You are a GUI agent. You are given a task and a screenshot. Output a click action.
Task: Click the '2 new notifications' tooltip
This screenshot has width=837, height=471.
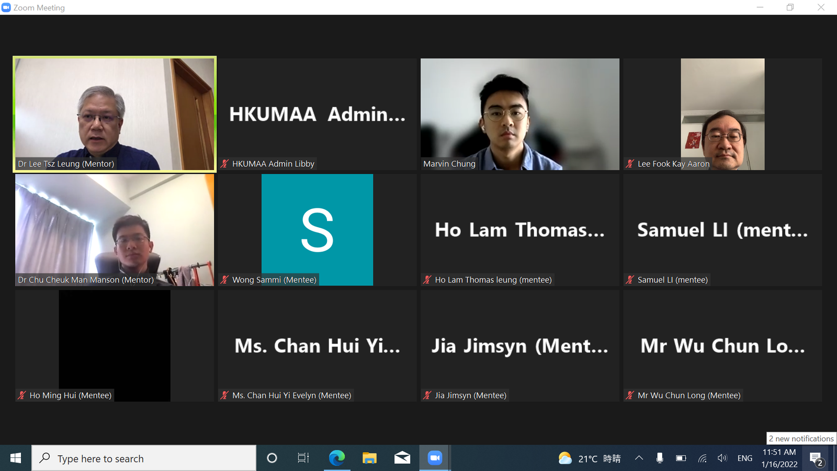click(801, 439)
